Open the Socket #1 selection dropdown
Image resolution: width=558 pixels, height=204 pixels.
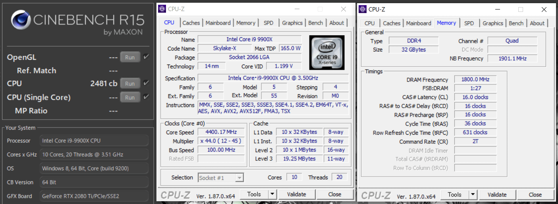239,178
